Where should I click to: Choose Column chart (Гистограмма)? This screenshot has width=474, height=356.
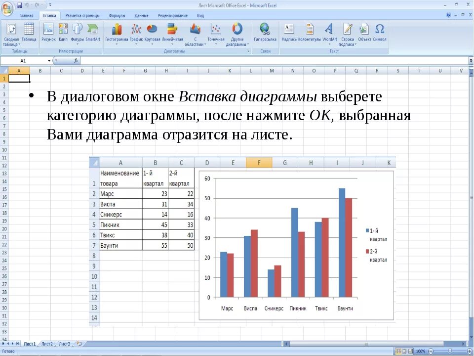(x=117, y=34)
